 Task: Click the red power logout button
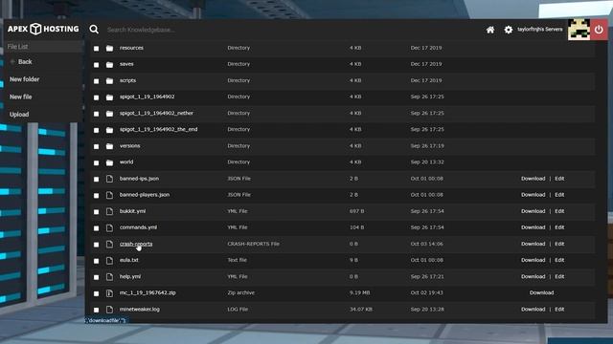(599, 30)
